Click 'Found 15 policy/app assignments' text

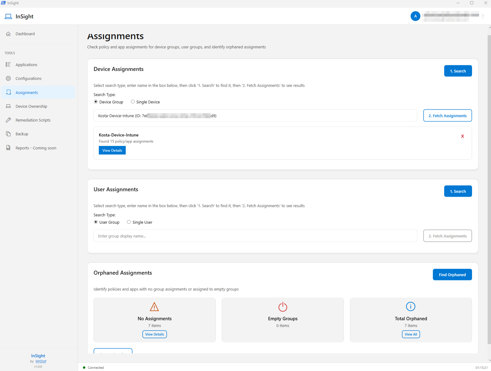pos(126,141)
